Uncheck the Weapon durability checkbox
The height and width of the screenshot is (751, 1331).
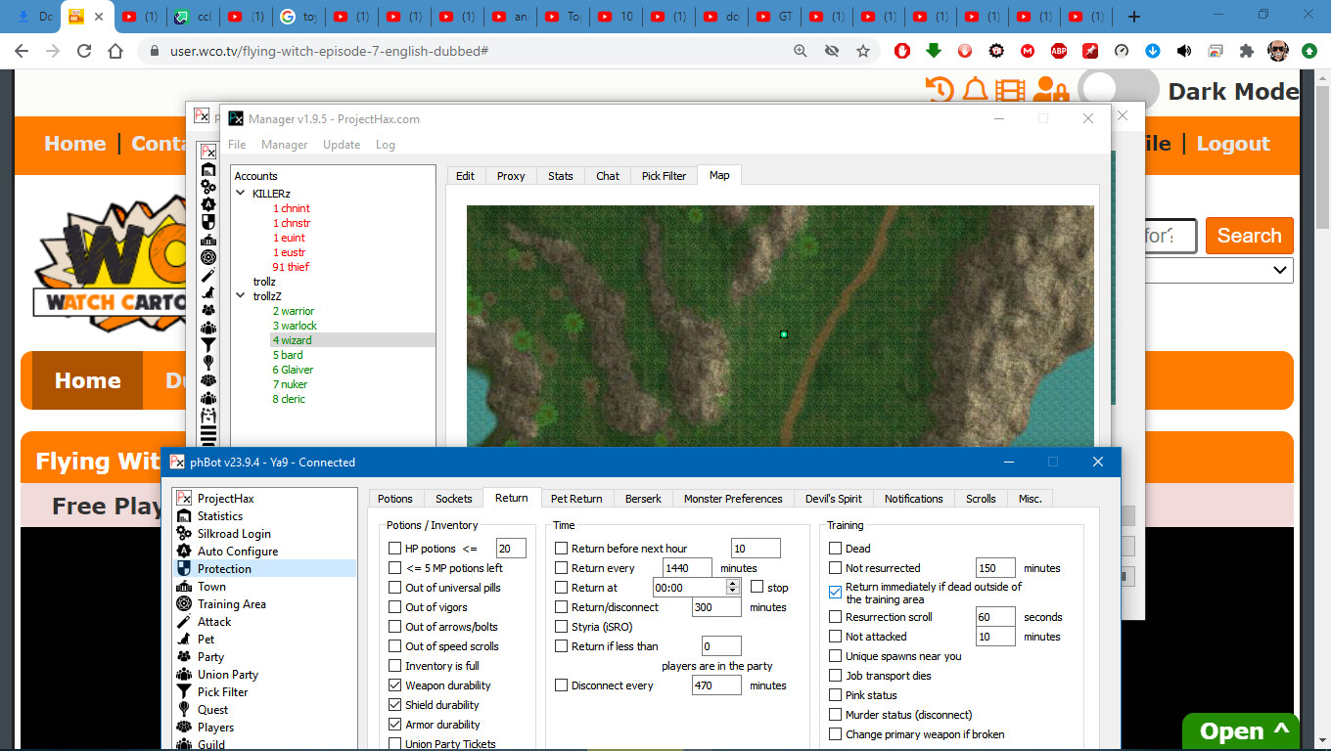(x=395, y=685)
